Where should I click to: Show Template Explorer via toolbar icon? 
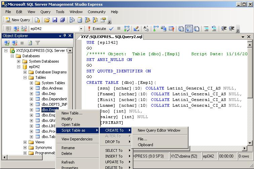(x=95, y=20)
